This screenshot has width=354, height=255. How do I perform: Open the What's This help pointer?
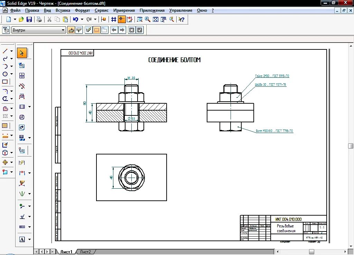click(x=181, y=19)
